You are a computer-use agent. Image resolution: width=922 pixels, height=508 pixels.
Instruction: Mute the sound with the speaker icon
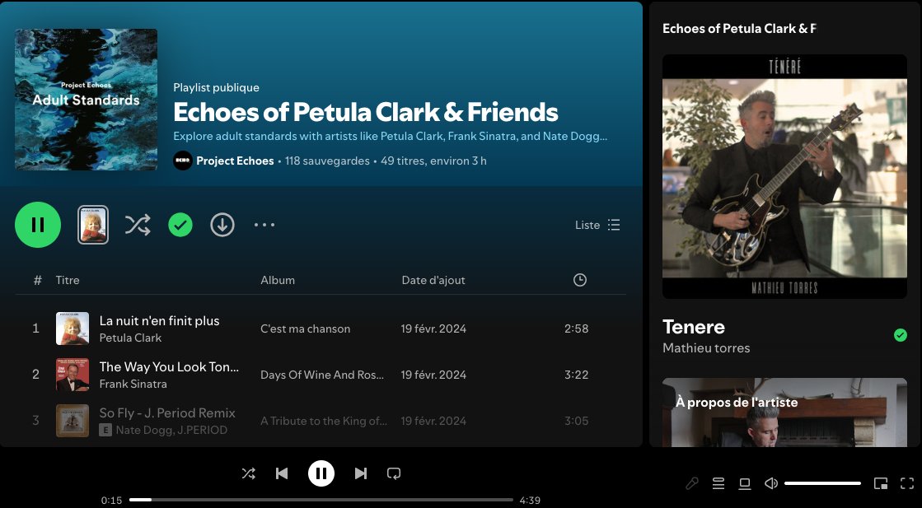(x=771, y=483)
